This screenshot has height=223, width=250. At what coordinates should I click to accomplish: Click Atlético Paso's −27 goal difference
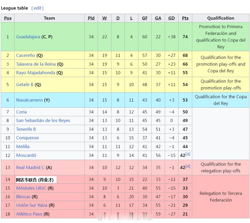[x=172, y=214]
